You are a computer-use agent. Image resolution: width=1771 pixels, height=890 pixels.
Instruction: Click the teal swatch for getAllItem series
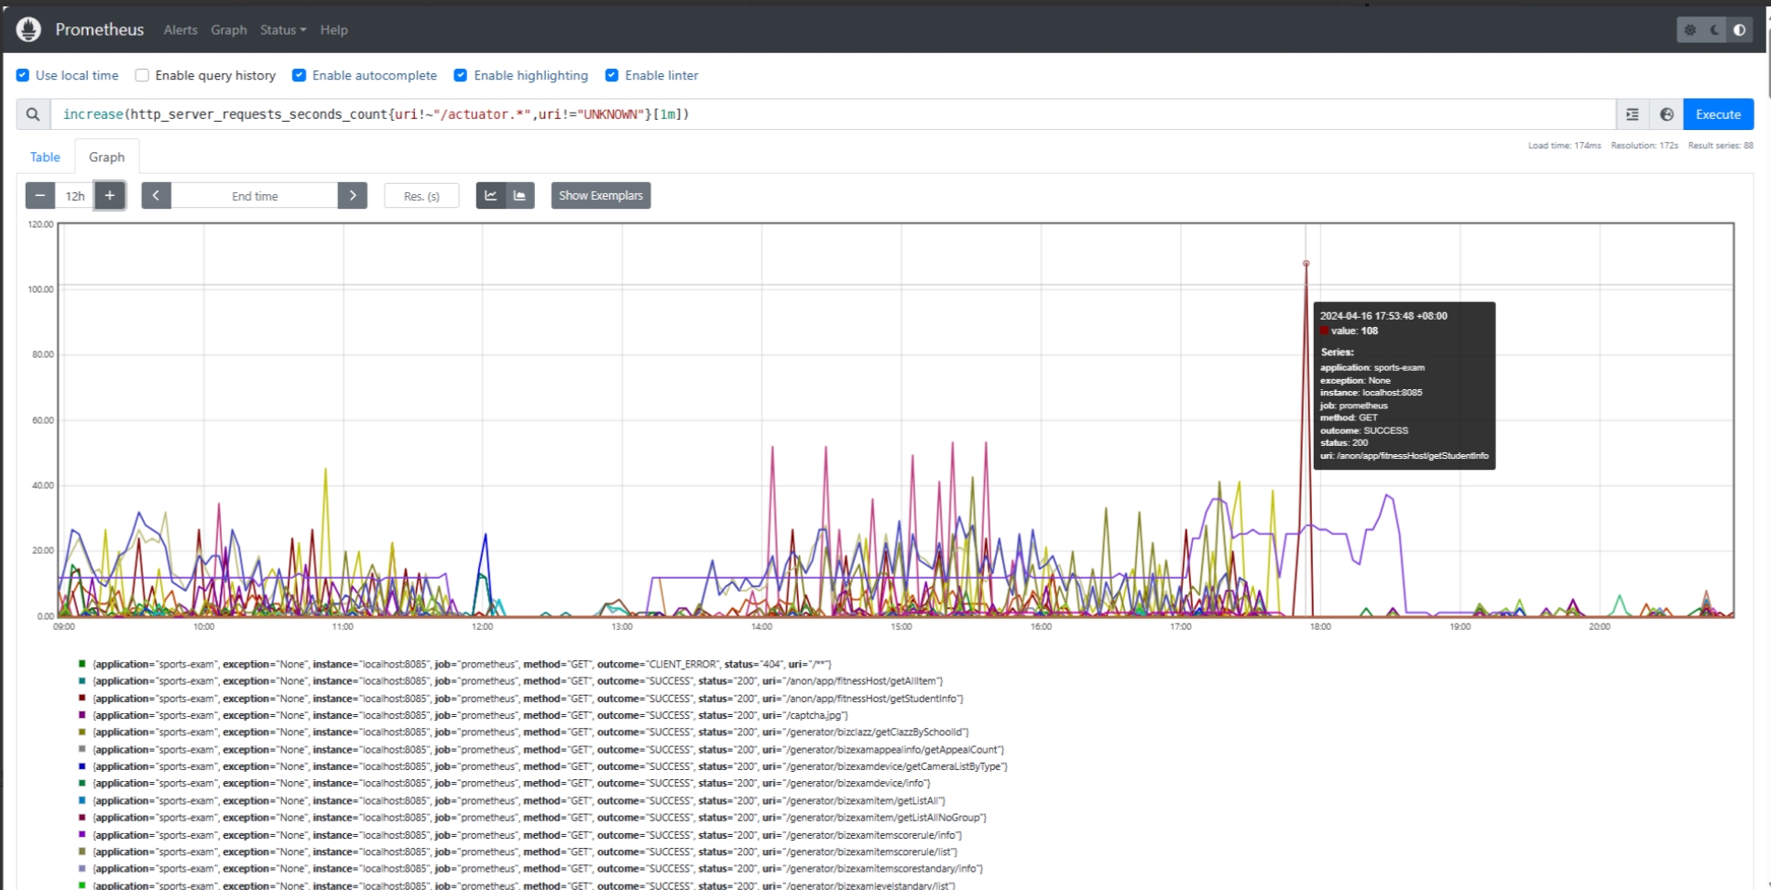82,680
